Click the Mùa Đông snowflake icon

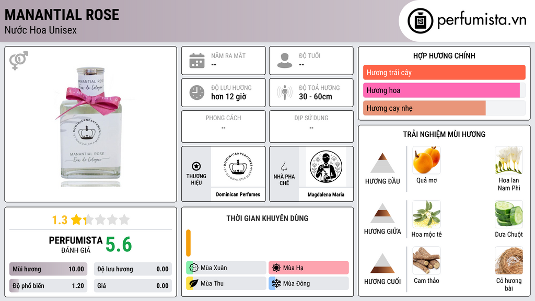pos(276,283)
